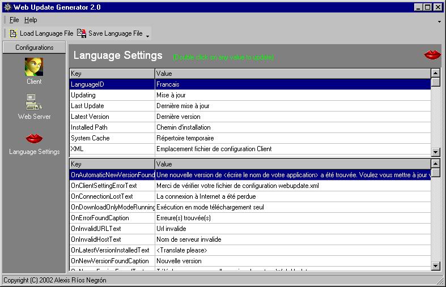Open the menu bar overflow arrow
This screenshot has height=287, width=446.
point(439,22)
